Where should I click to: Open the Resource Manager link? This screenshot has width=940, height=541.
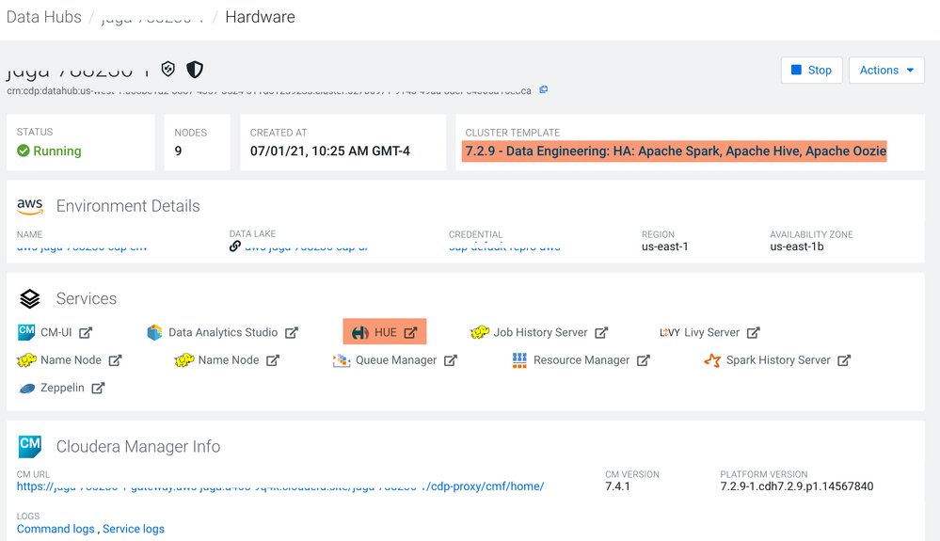(582, 360)
